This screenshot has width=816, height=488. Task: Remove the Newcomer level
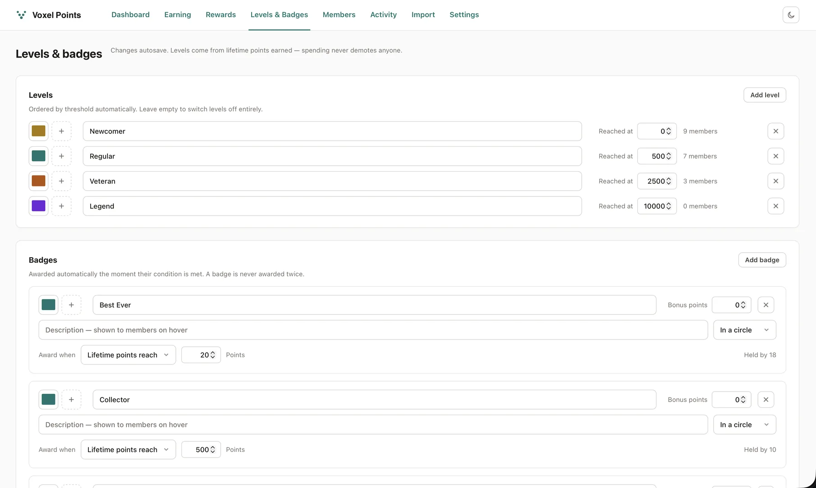click(x=776, y=131)
